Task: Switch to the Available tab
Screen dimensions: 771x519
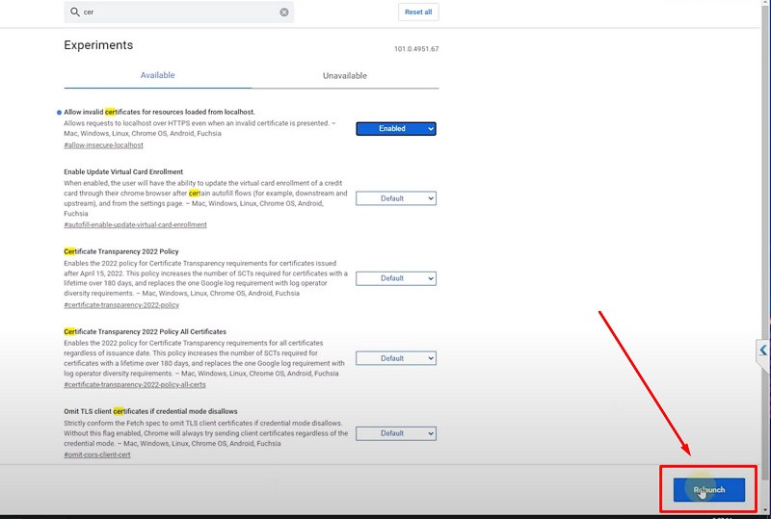Action: pyautogui.click(x=157, y=75)
